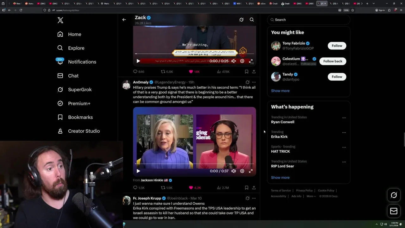The height and width of the screenshot is (228, 405).
Task: Open Premium+ in the sidebar
Action: click(74, 103)
